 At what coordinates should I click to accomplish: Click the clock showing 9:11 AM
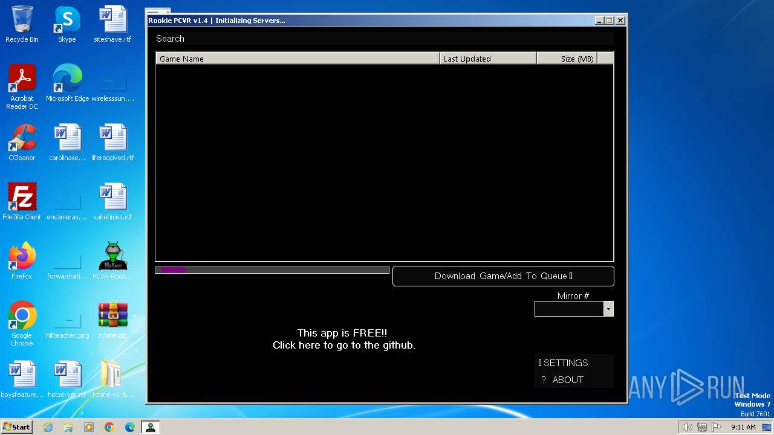tap(743, 427)
